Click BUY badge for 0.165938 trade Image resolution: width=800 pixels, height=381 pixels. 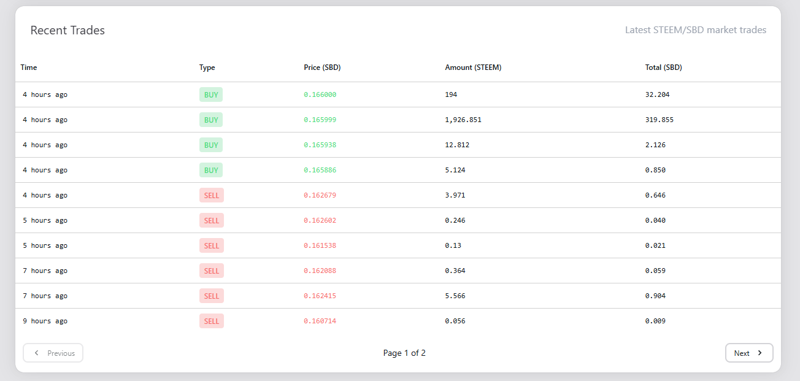(x=211, y=145)
